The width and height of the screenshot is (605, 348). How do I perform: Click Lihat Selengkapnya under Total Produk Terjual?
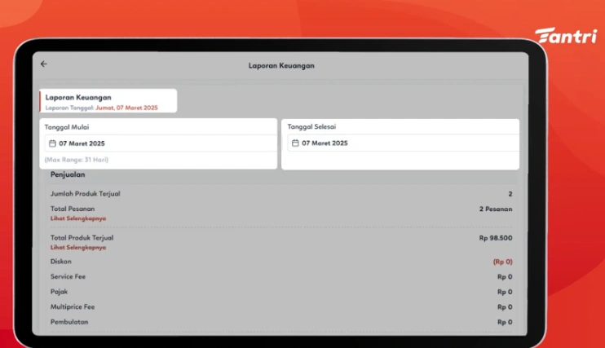(x=78, y=247)
